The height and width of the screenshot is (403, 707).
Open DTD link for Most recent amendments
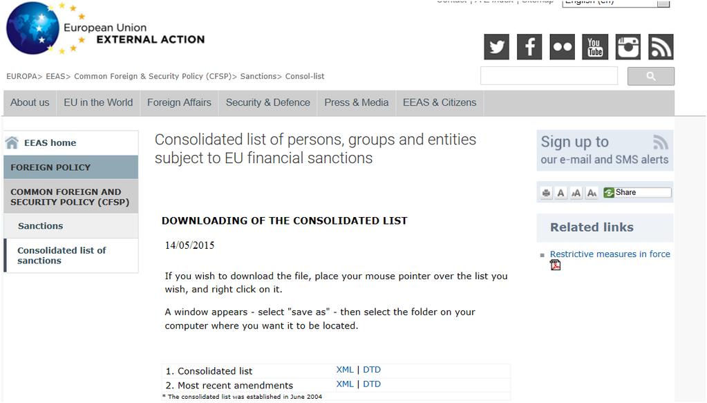(372, 384)
